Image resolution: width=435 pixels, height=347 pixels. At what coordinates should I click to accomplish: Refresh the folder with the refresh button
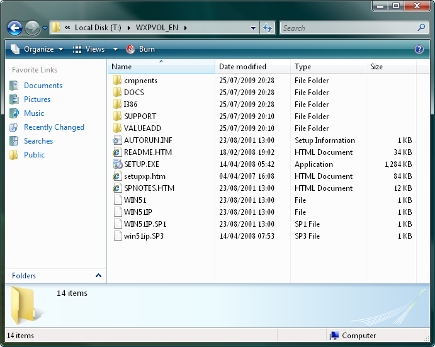click(x=268, y=28)
